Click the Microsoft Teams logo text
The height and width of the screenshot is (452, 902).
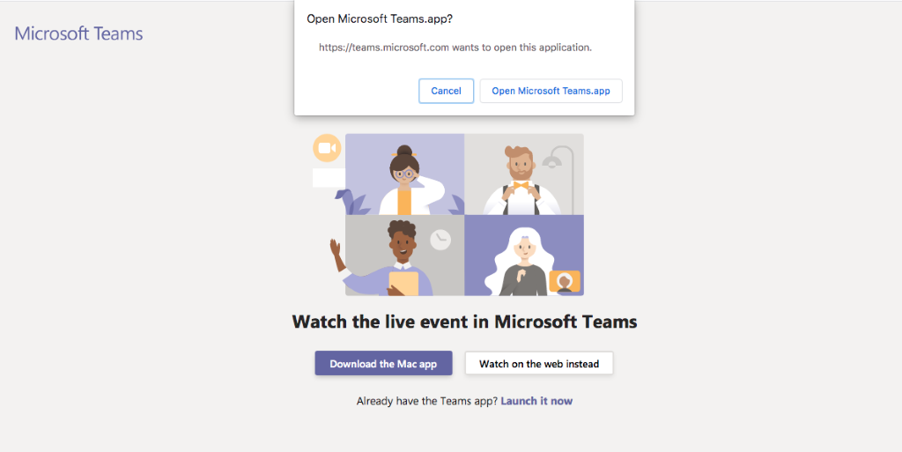(78, 33)
